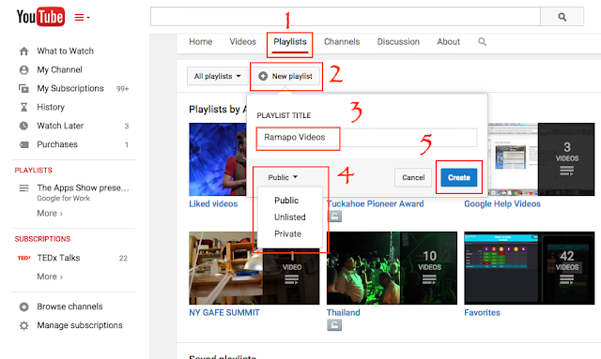Open the Playlists tab
The width and height of the screenshot is (601, 359).
tap(290, 42)
